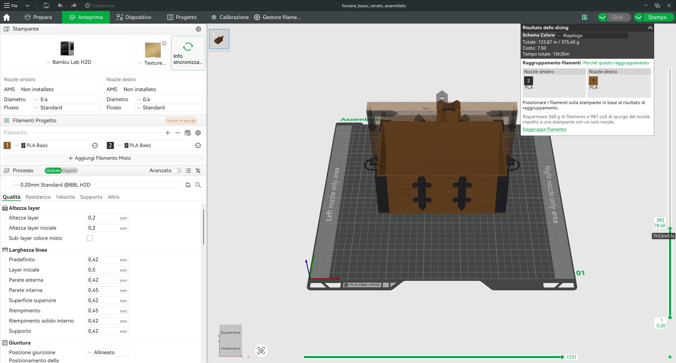Open right nozzle Flusso Standard dropdown
This screenshot has height=363, width=676.
pyautogui.click(x=169, y=108)
